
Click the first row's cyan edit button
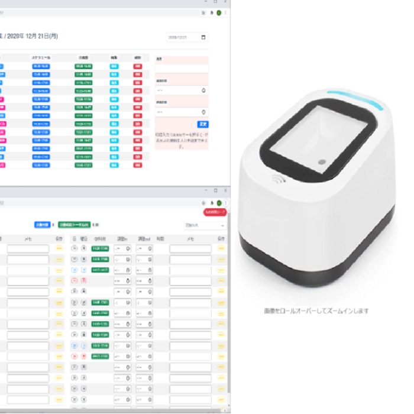114,67
